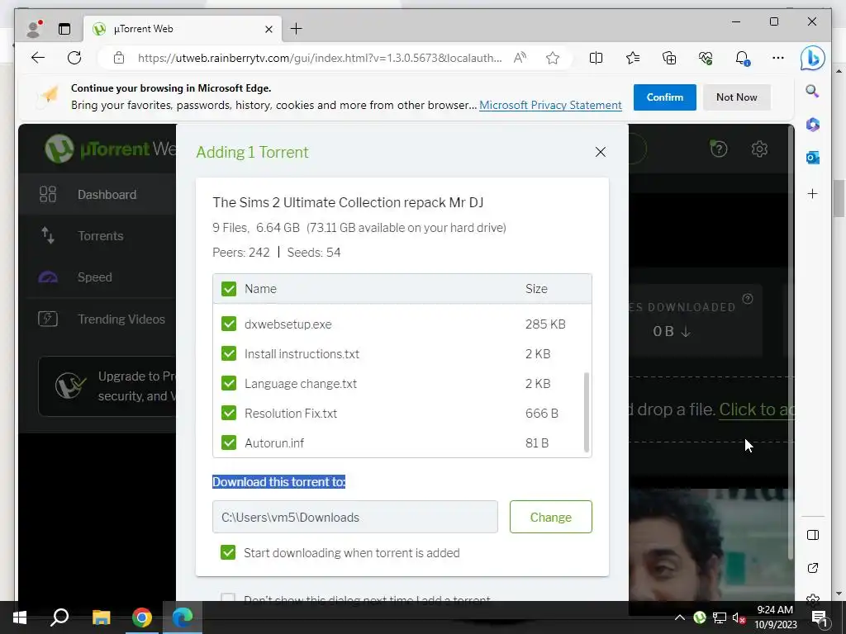
Task: Toggle Start downloading when torrent is added
Action: [x=228, y=552]
